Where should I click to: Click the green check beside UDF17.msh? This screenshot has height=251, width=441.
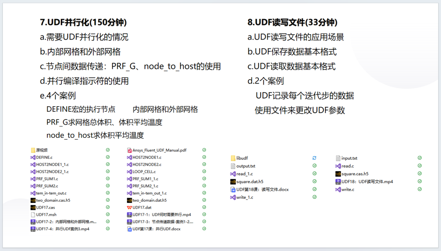click(108, 214)
